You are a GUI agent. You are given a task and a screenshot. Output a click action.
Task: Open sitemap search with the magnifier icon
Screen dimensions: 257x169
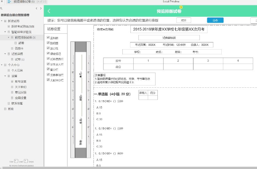pyautogui.click(x=1, y=8)
